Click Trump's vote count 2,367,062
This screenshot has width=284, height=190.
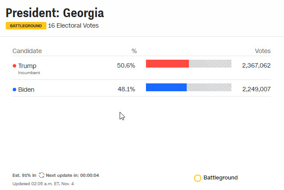(256, 65)
